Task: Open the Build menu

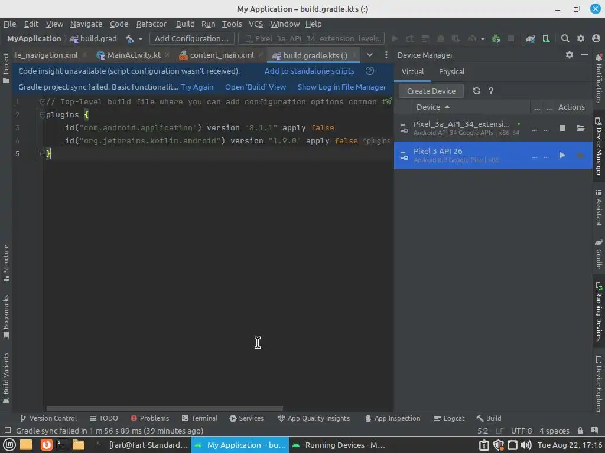Action: click(x=185, y=24)
